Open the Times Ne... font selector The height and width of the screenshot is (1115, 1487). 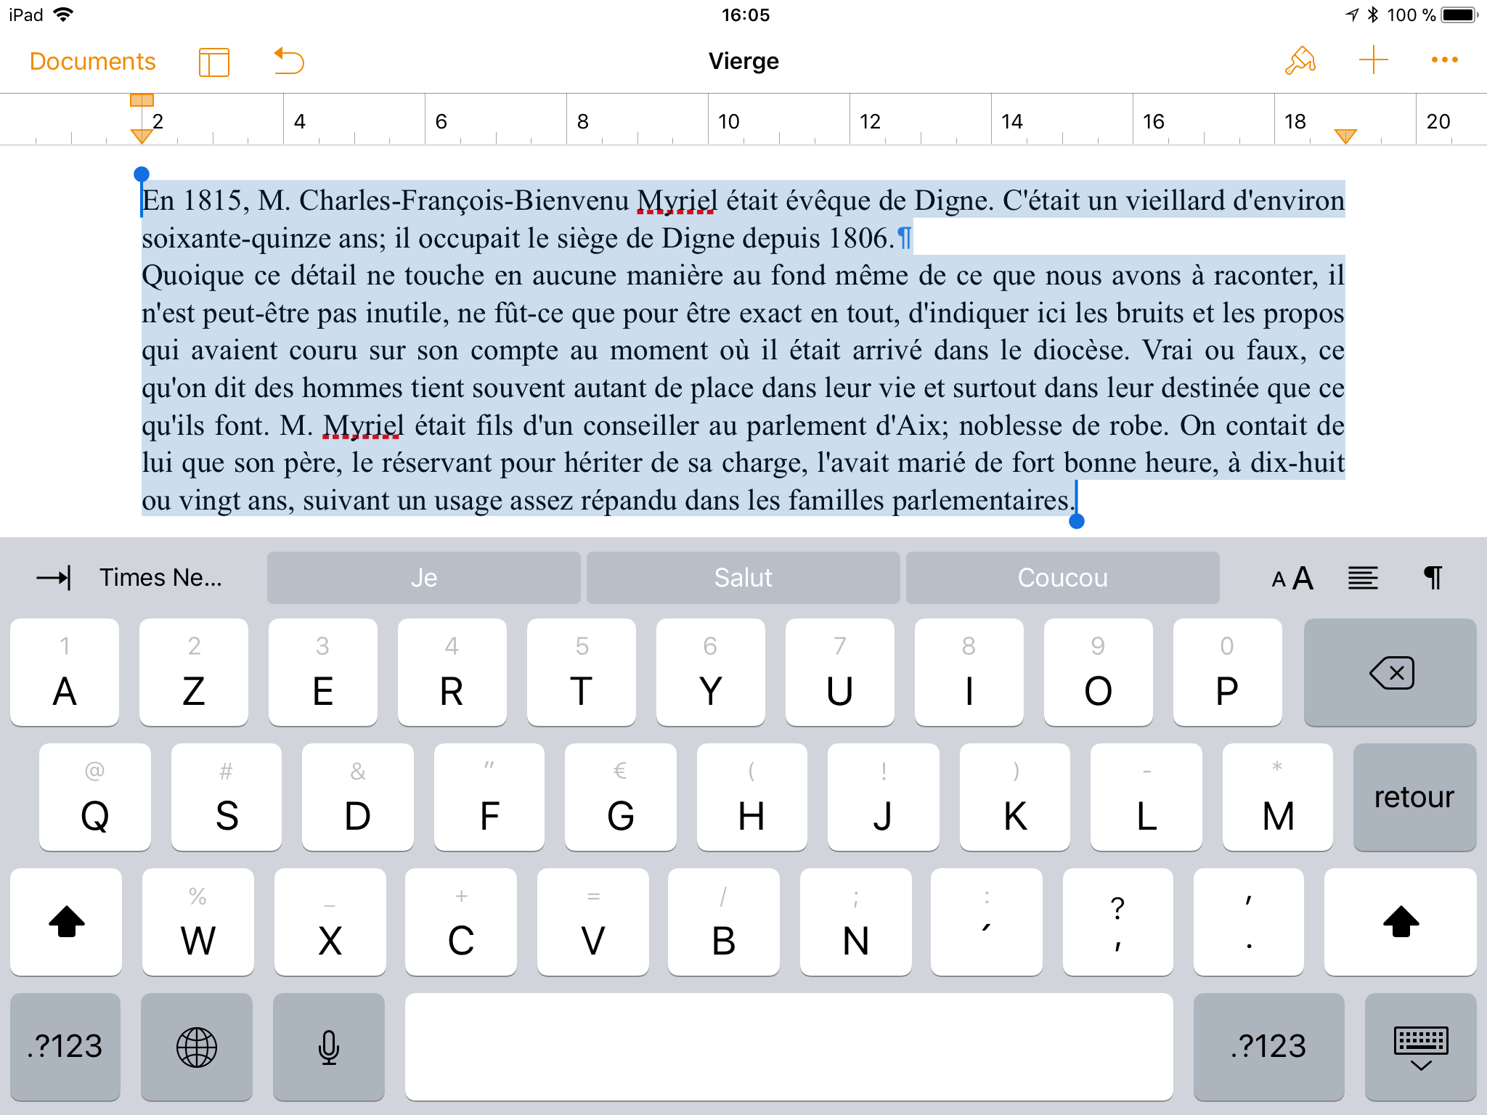coord(160,578)
